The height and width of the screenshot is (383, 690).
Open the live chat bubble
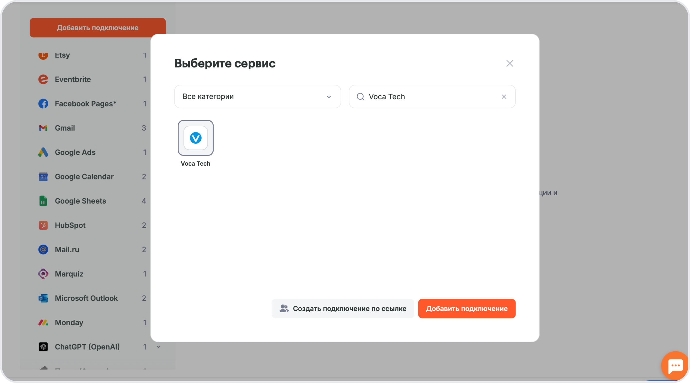(675, 366)
